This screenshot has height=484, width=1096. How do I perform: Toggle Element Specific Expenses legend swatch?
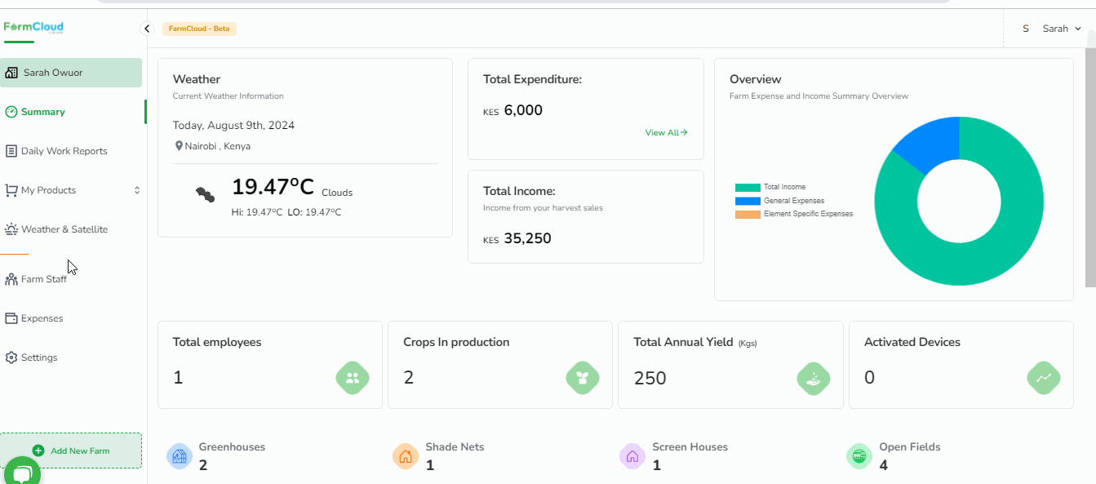(748, 215)
